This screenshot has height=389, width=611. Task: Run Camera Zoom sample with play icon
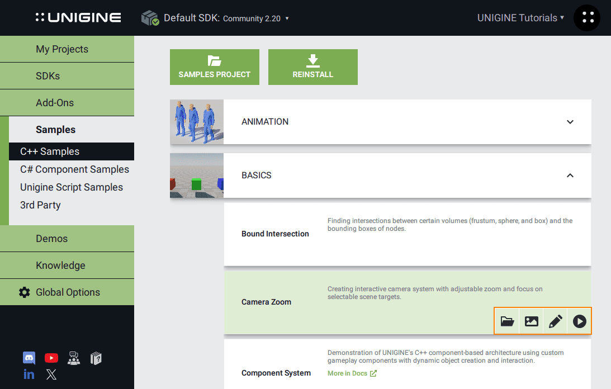[x=580, y=321]
